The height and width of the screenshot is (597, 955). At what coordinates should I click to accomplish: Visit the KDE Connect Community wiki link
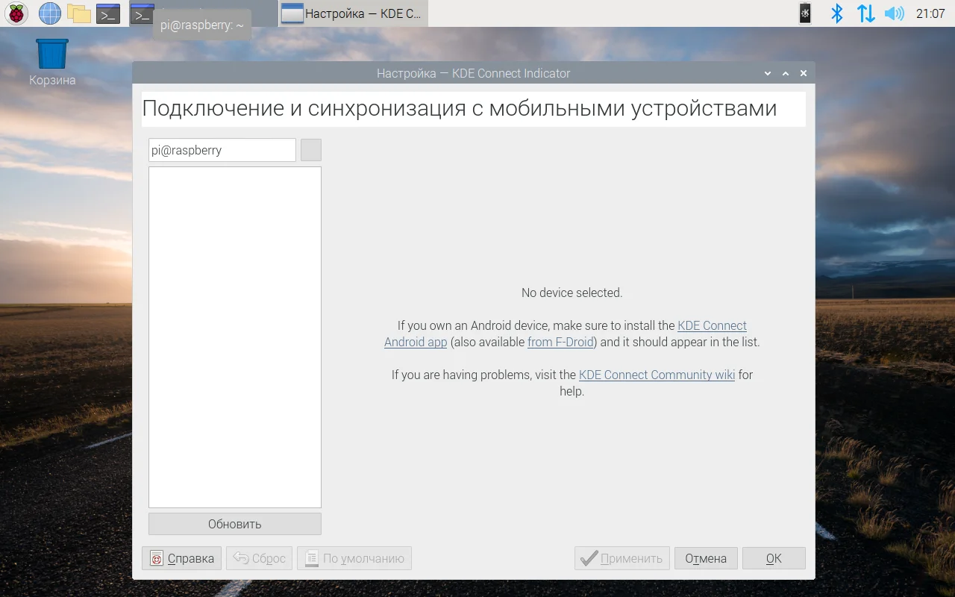(657, 375)
